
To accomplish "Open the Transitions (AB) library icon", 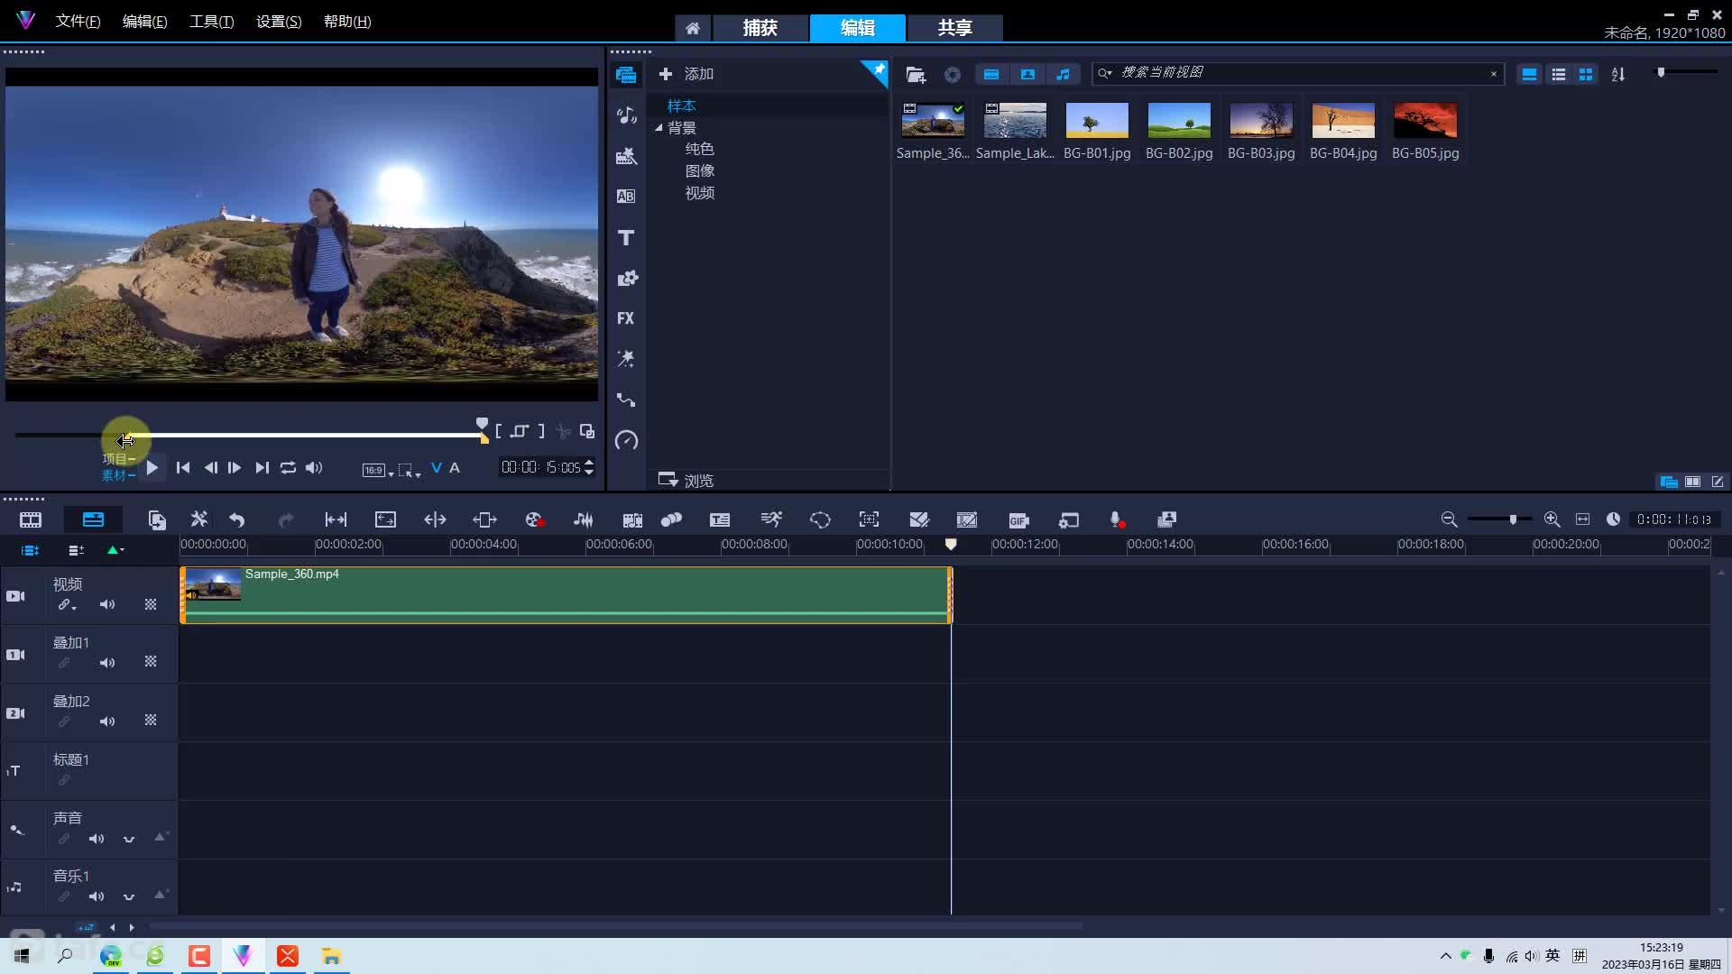I will [x=626, y=197].
